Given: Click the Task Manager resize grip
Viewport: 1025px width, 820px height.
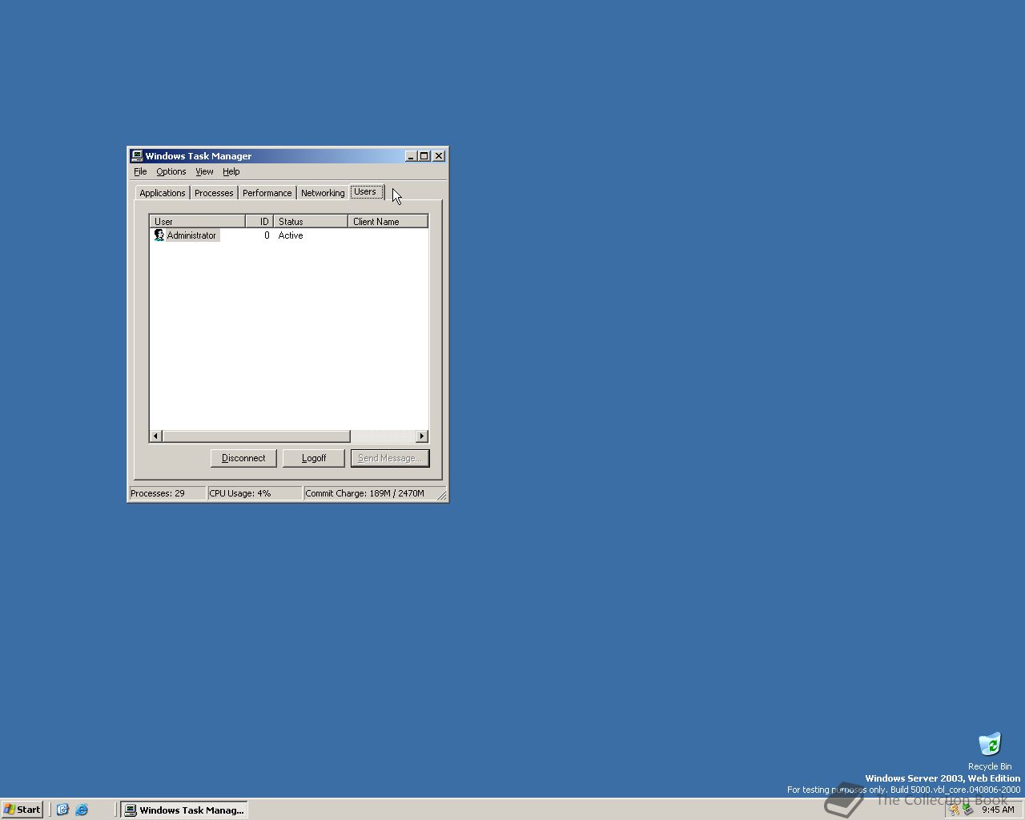Looking at the screenshot, I should coord(442,496).
